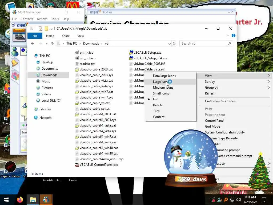The image size is (273, 205).
Task: Click the New folder quick access icon
Action: [x=46, y=29]
